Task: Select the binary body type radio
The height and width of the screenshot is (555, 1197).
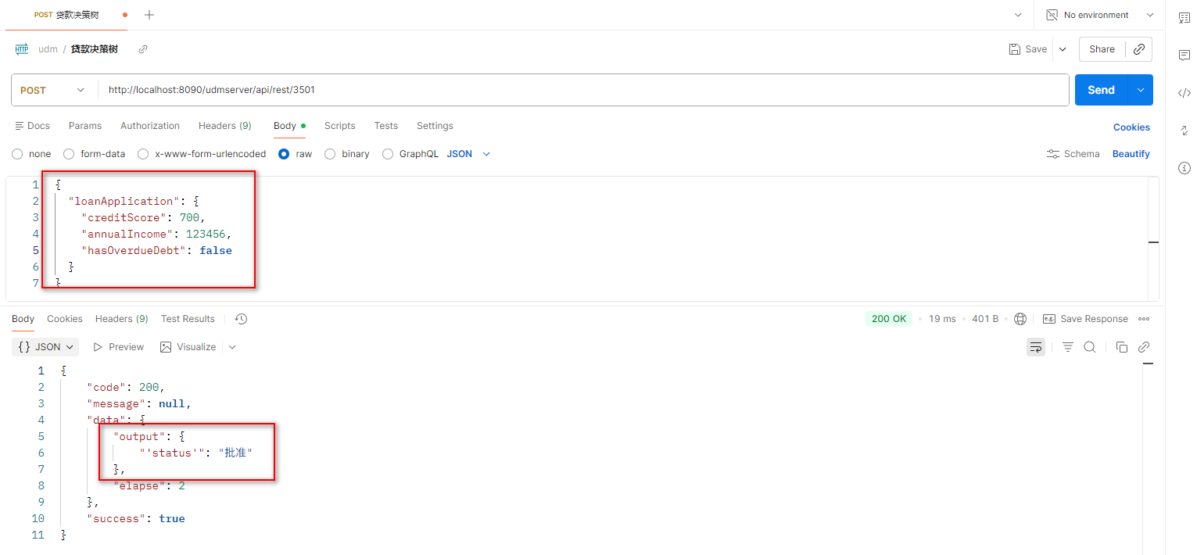Action: [330, 154]
